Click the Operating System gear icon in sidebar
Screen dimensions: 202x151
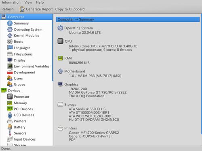click(10, 29)
